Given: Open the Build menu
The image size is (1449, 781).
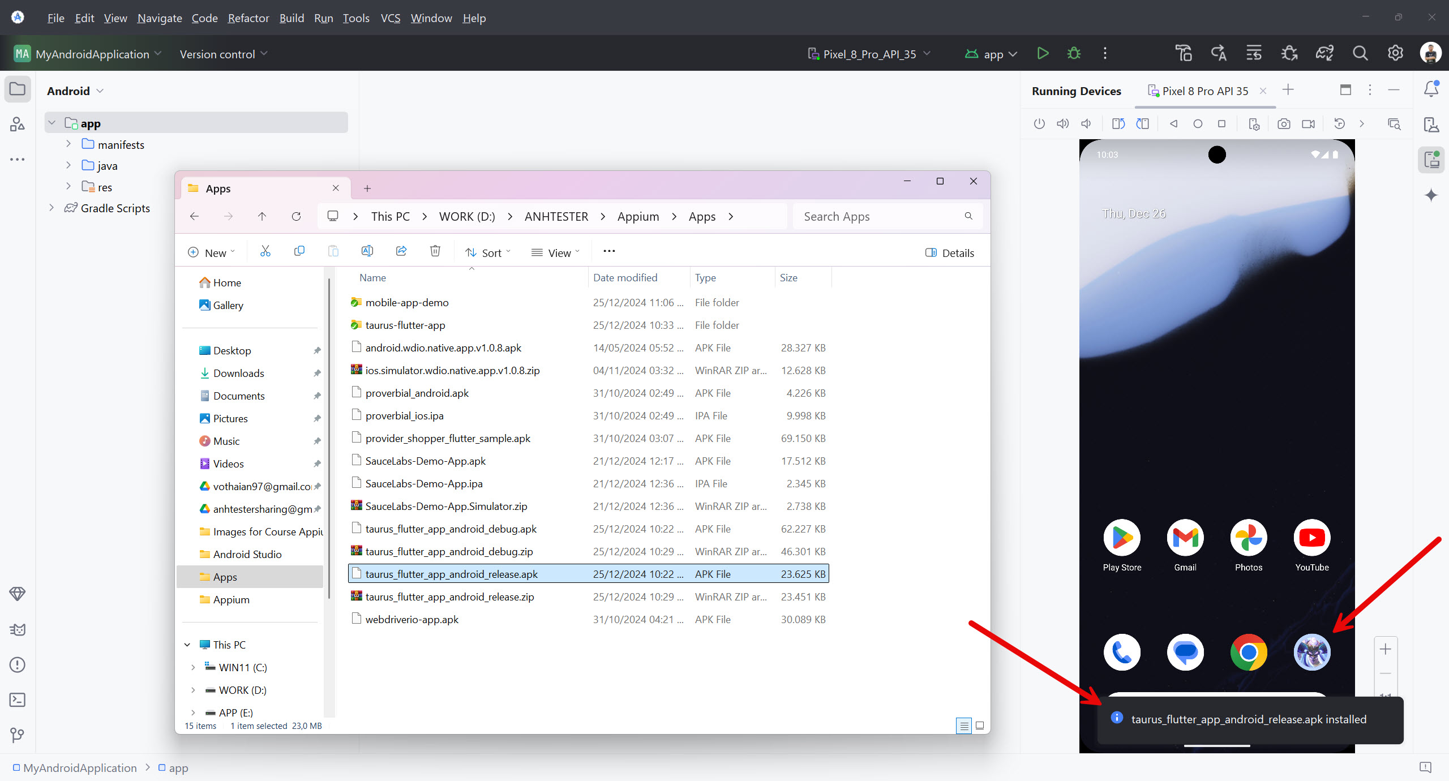Looking at the screenshot, I should point(291,18).
